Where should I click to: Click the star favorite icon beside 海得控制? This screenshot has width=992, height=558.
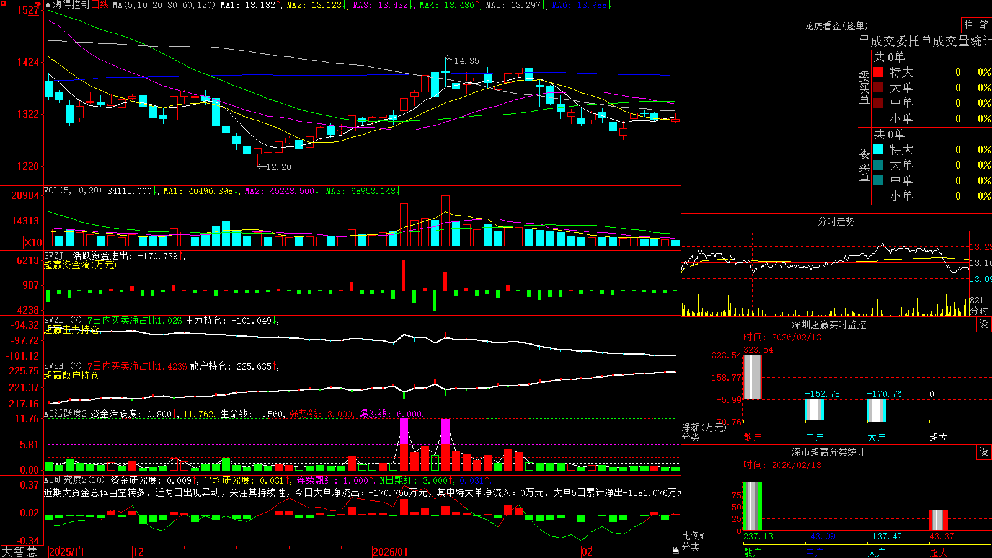point(48,5)
